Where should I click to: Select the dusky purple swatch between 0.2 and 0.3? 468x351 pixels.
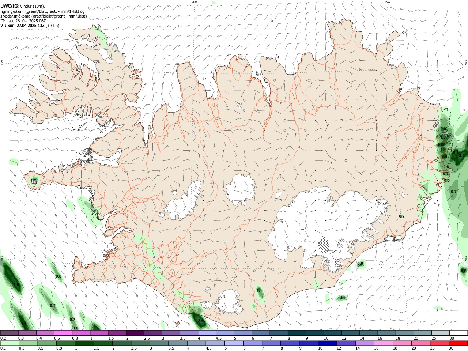pyautogui.click(x=10, y=333)
